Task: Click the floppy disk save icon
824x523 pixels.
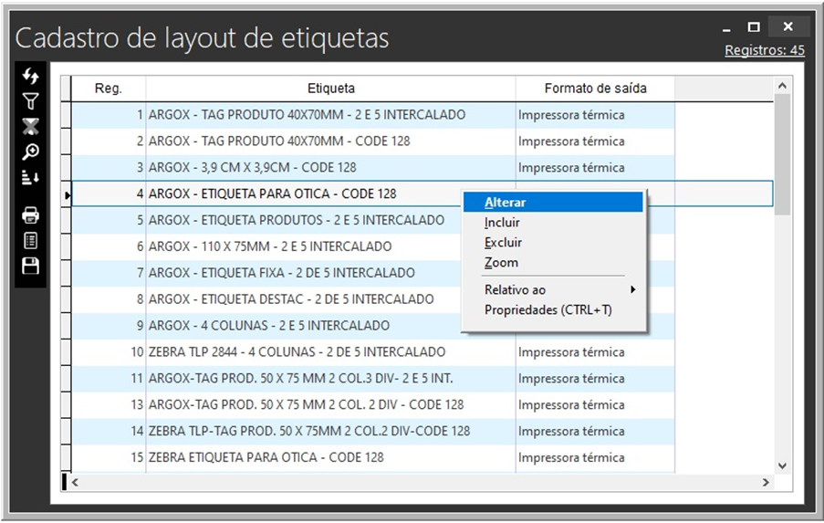Action: click(x=30, y=266)
